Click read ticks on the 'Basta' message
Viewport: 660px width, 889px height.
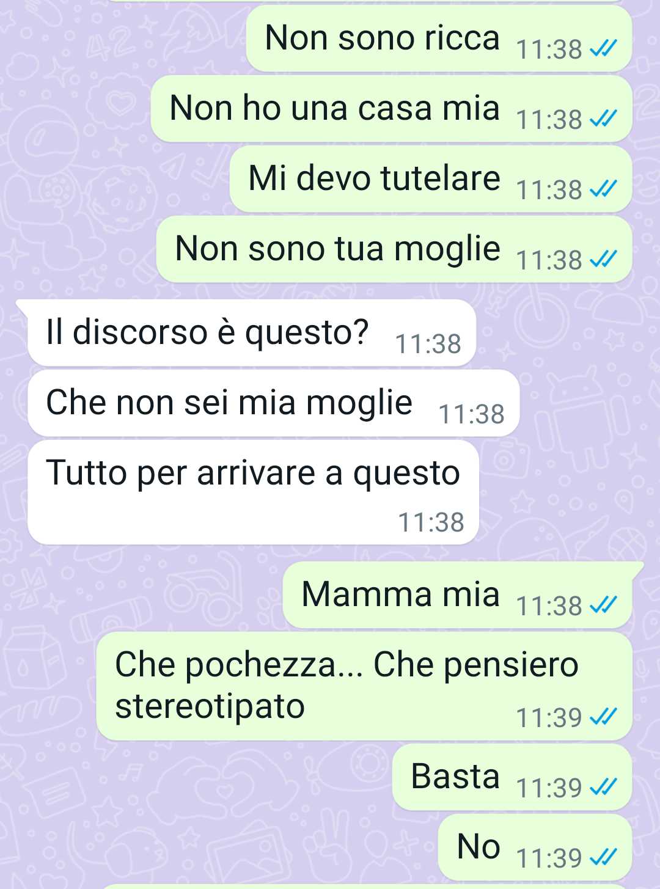pos(603,787)
